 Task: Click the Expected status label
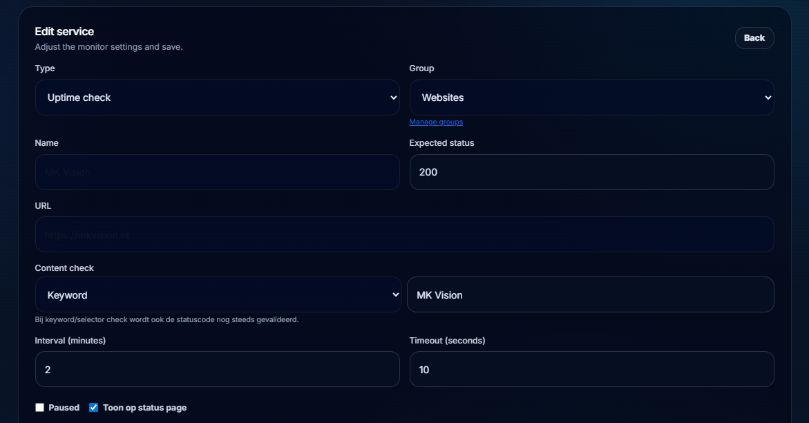[441, 143]
